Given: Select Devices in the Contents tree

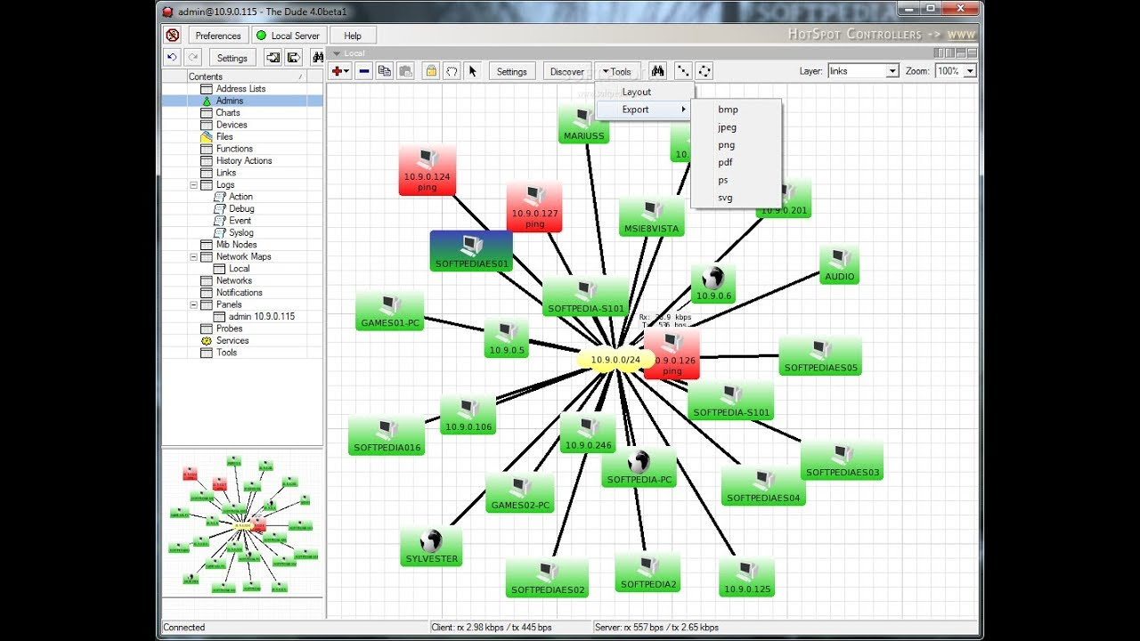Looking at the screenshot, I should click(x=232, y=125).
